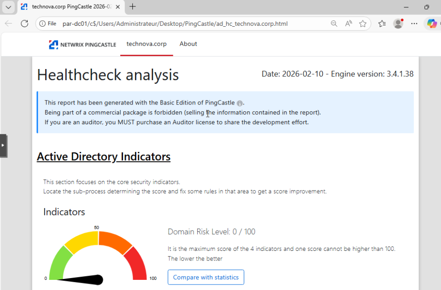This screenshot has width=441, height=290.
Task: Click the Active Directory Indicators heading link
Action: coord(103,157)
